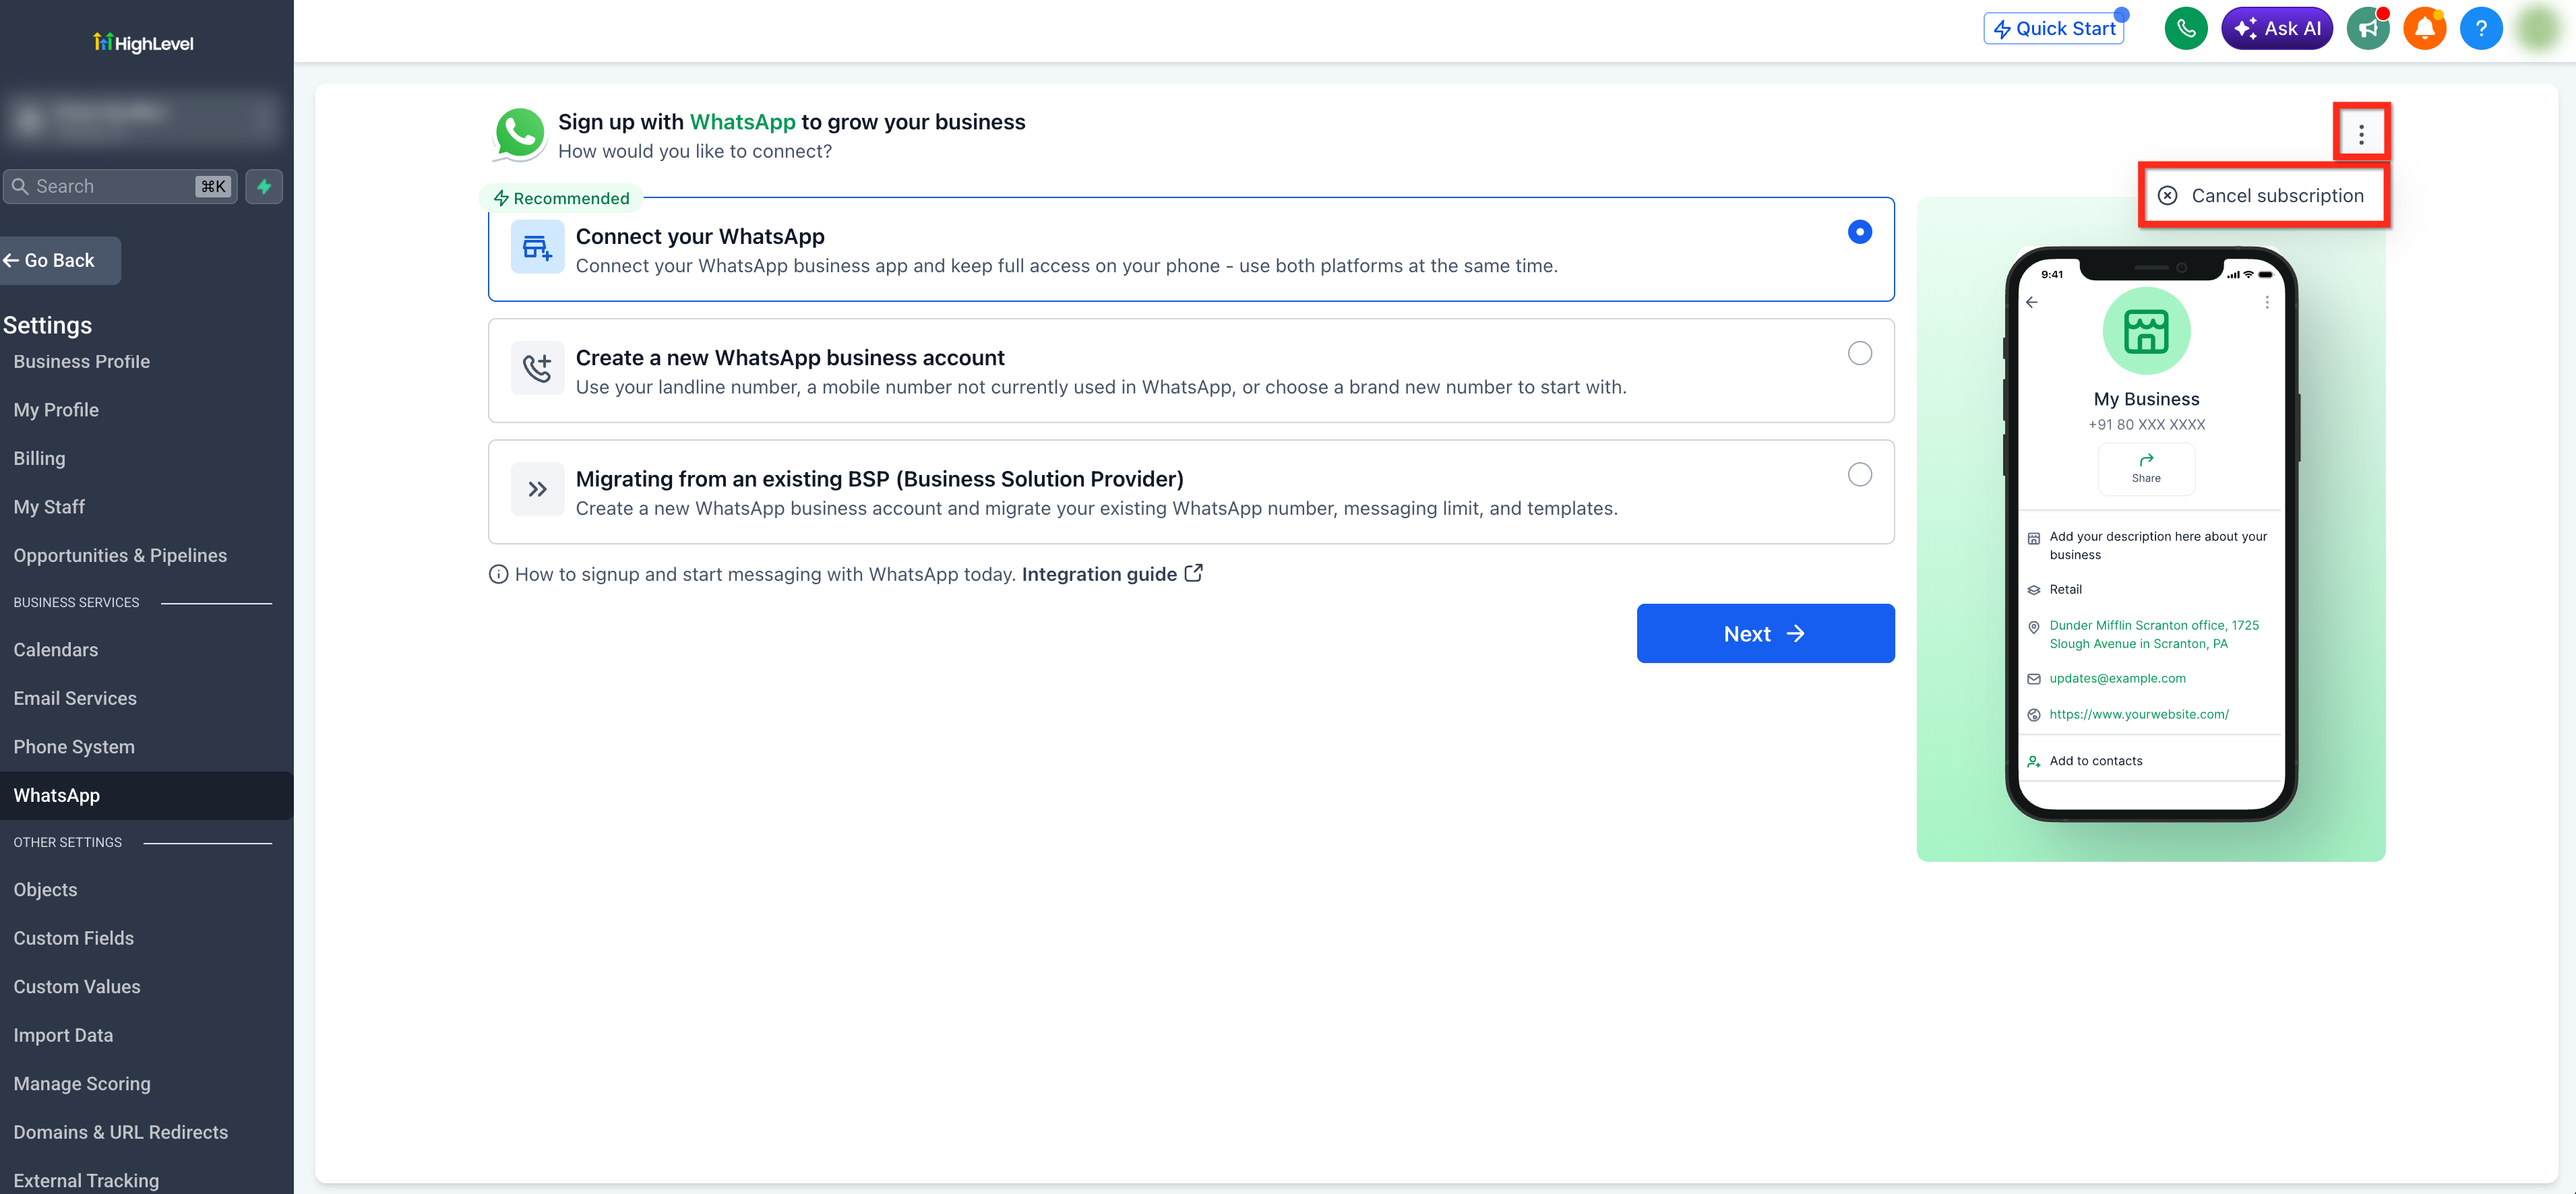
Task: Open Custom Values settings
Action: (x=77, y=987)
